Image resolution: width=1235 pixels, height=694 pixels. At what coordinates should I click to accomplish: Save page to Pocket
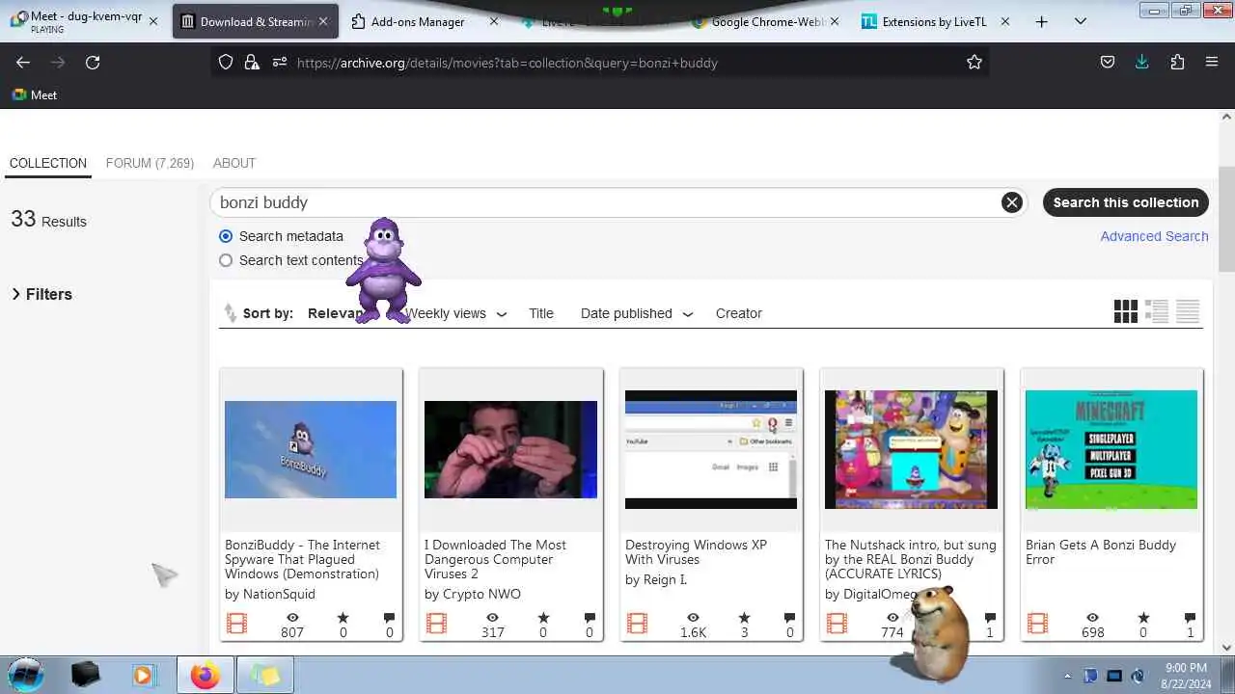(1108, 62)
